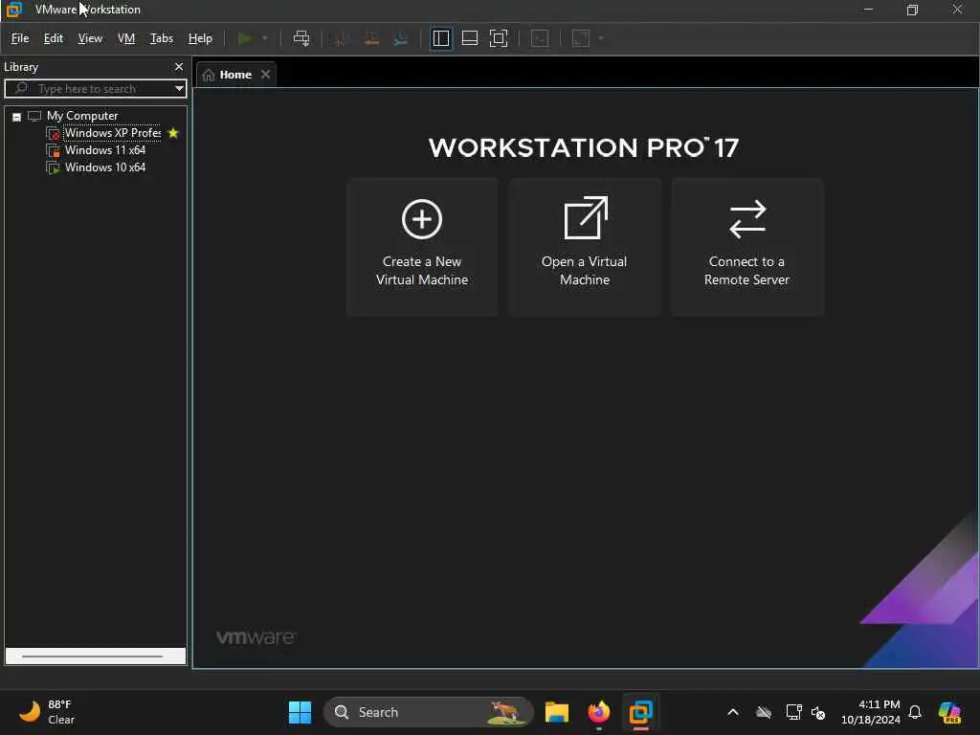980x735 pixels.
Task: Click the console view toolbar icon
Action: tap(540, 38)
